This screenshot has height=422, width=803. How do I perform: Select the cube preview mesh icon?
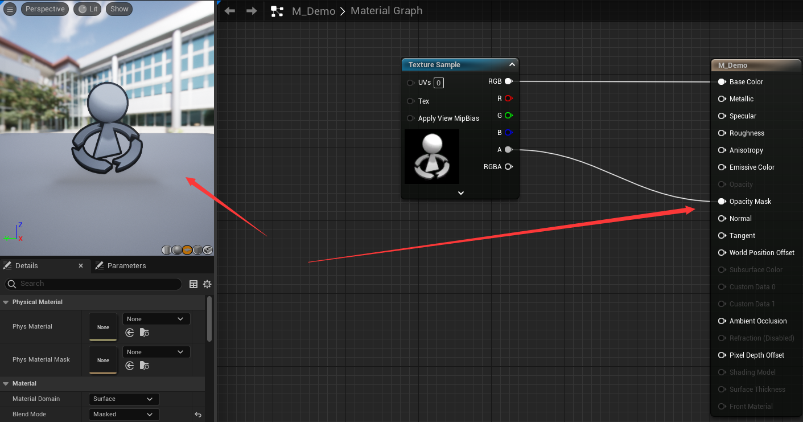(197, 250)
